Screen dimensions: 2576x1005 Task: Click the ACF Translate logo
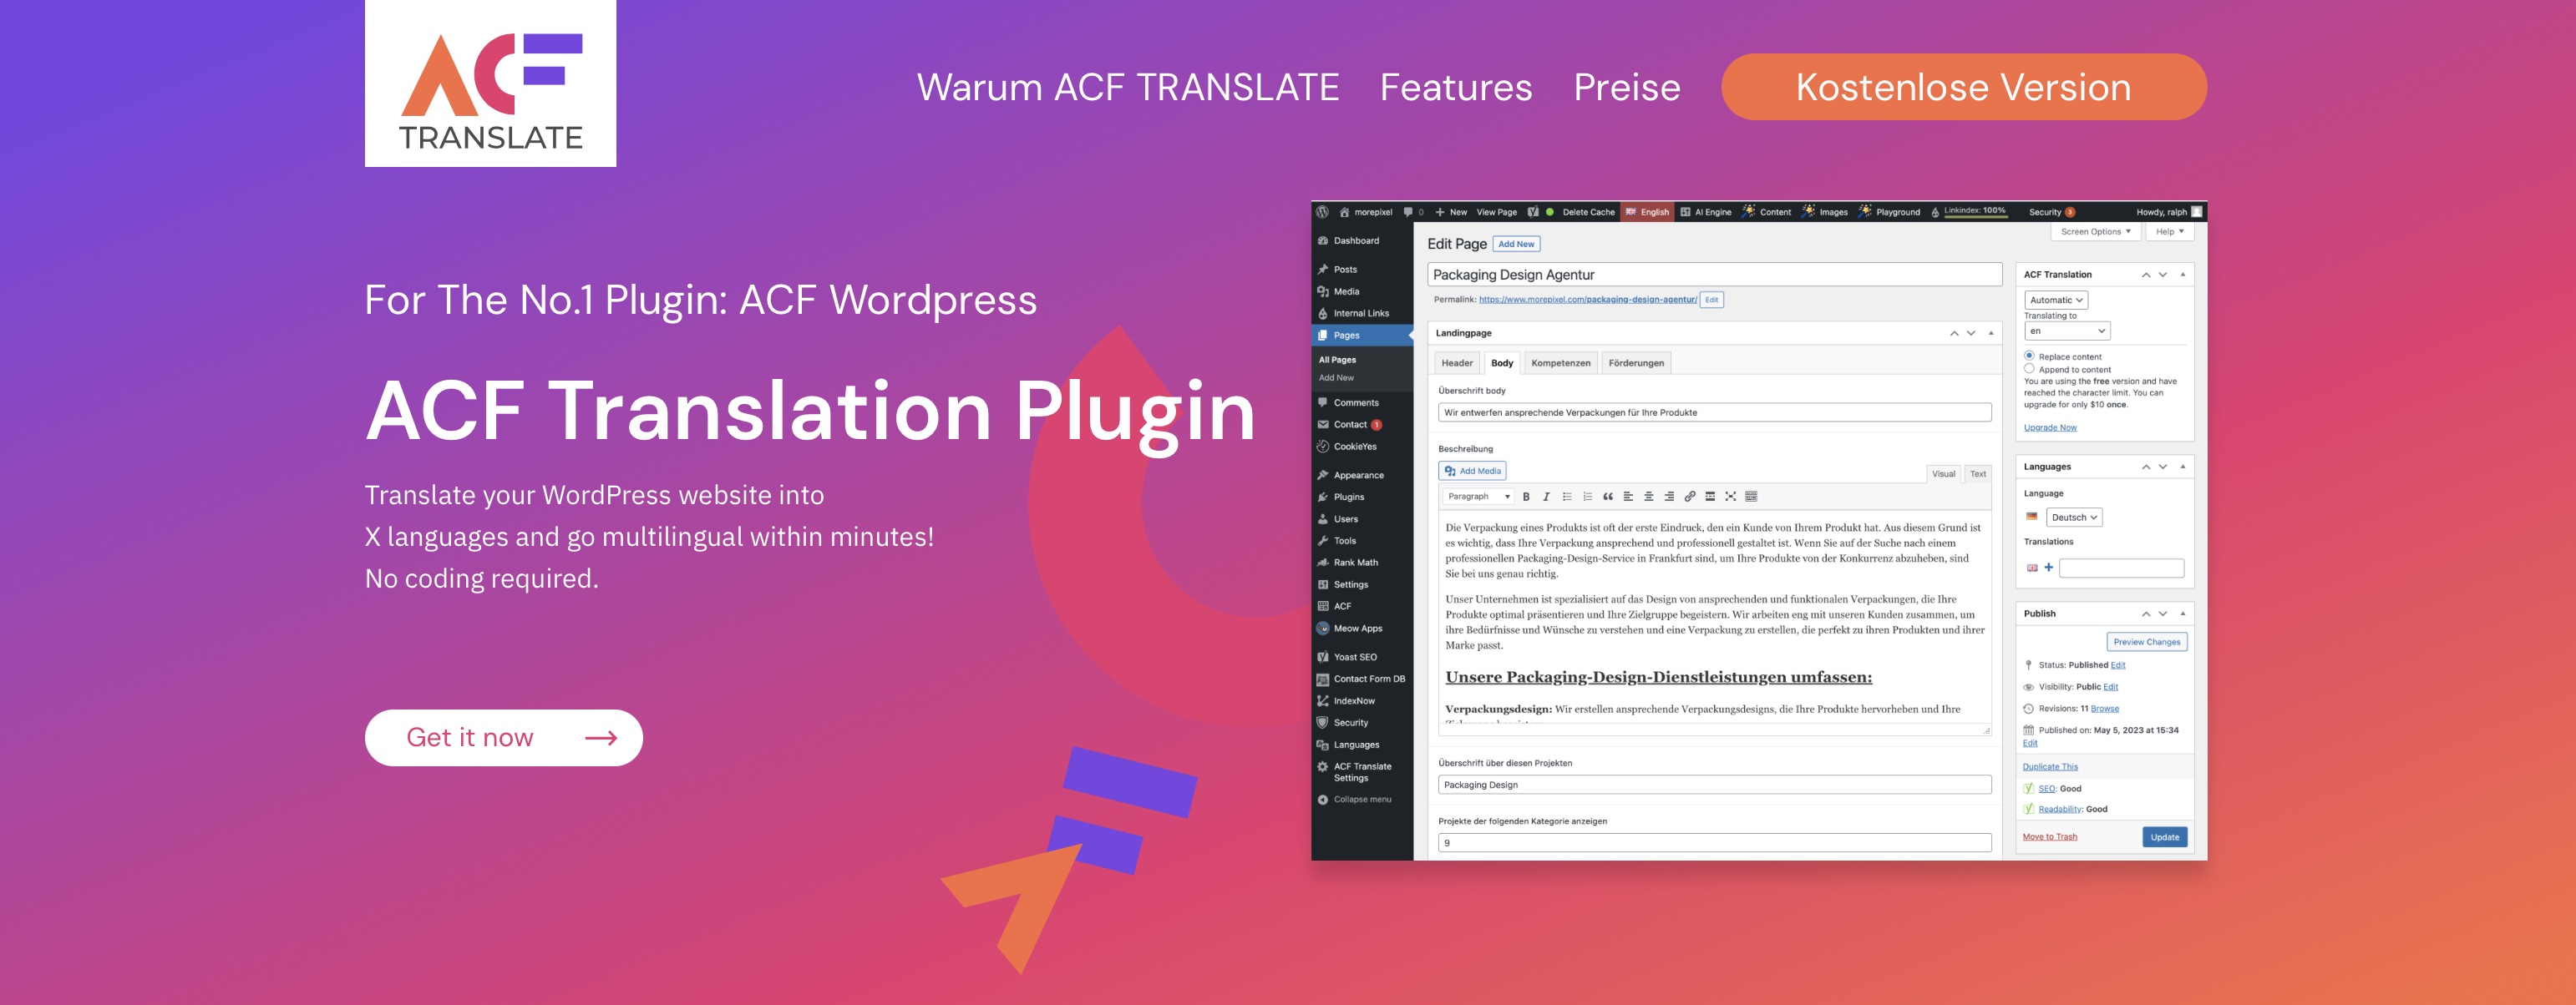490,83
